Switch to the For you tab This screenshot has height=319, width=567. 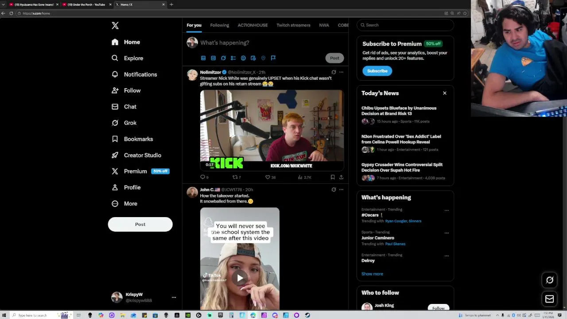(x=194, y=25)
